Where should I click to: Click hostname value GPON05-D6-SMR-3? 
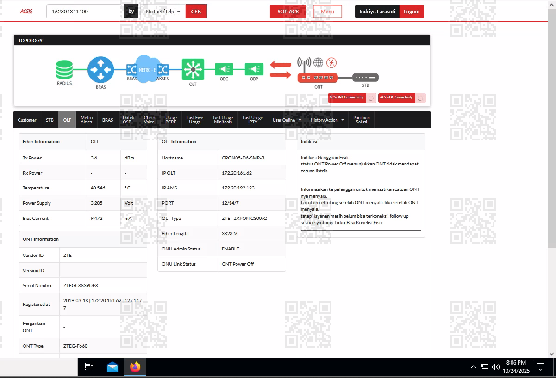tap(243, 158)
